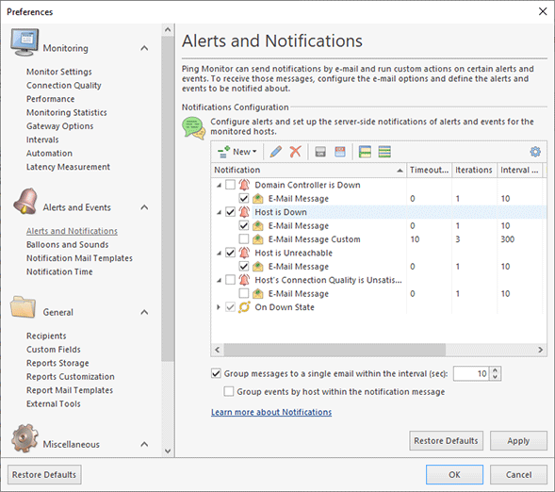Collapse the Miscellaneous section
555x492 pixels.
144,444
